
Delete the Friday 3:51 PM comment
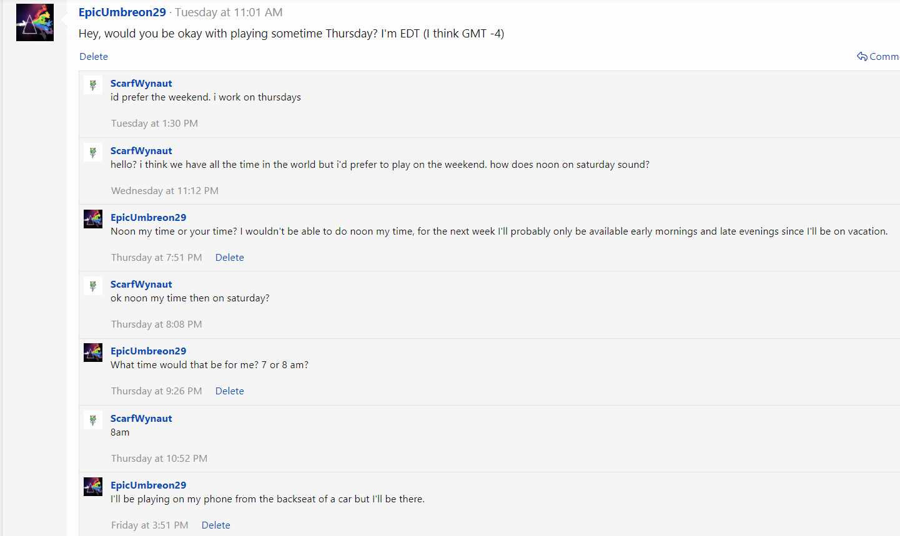[215, 525]
